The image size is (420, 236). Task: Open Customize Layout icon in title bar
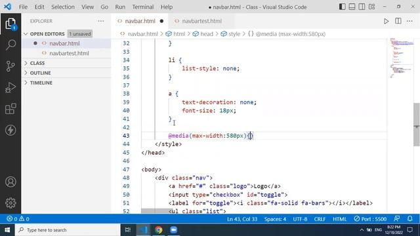click(x=371, y=7)
